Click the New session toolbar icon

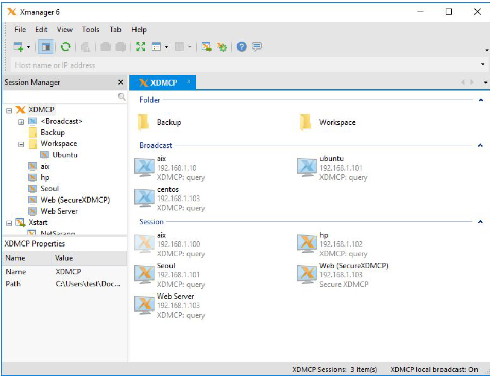pos(18,47)
